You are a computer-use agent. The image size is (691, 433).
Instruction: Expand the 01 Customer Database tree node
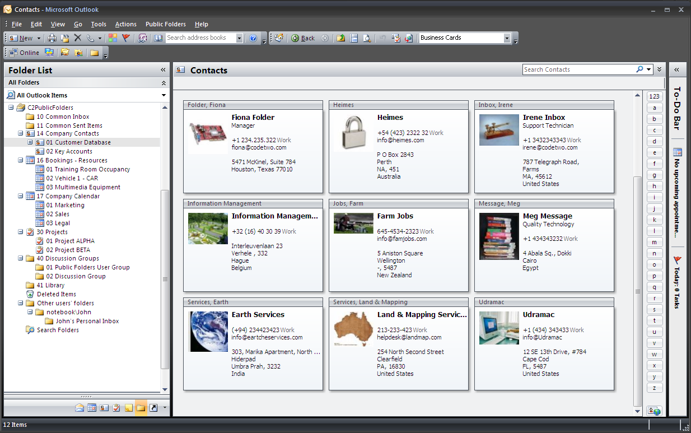30,142
